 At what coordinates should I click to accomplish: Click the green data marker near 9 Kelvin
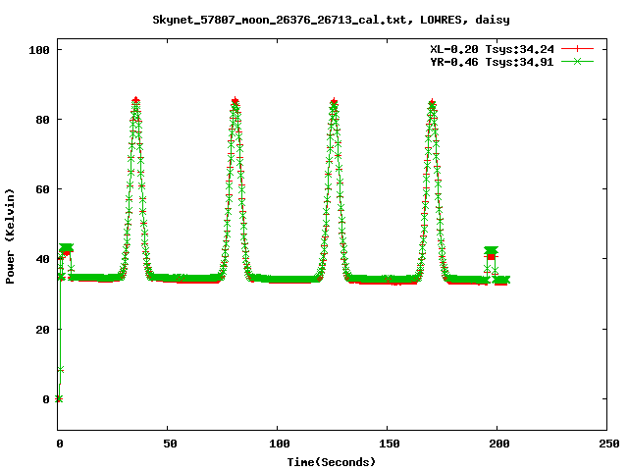coord(61,369)
